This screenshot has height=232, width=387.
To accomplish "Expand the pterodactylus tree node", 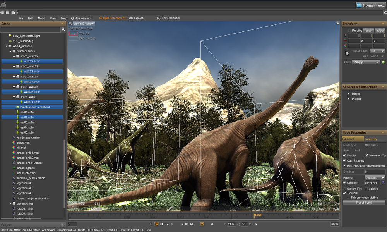I will click(x=10, y=203).
